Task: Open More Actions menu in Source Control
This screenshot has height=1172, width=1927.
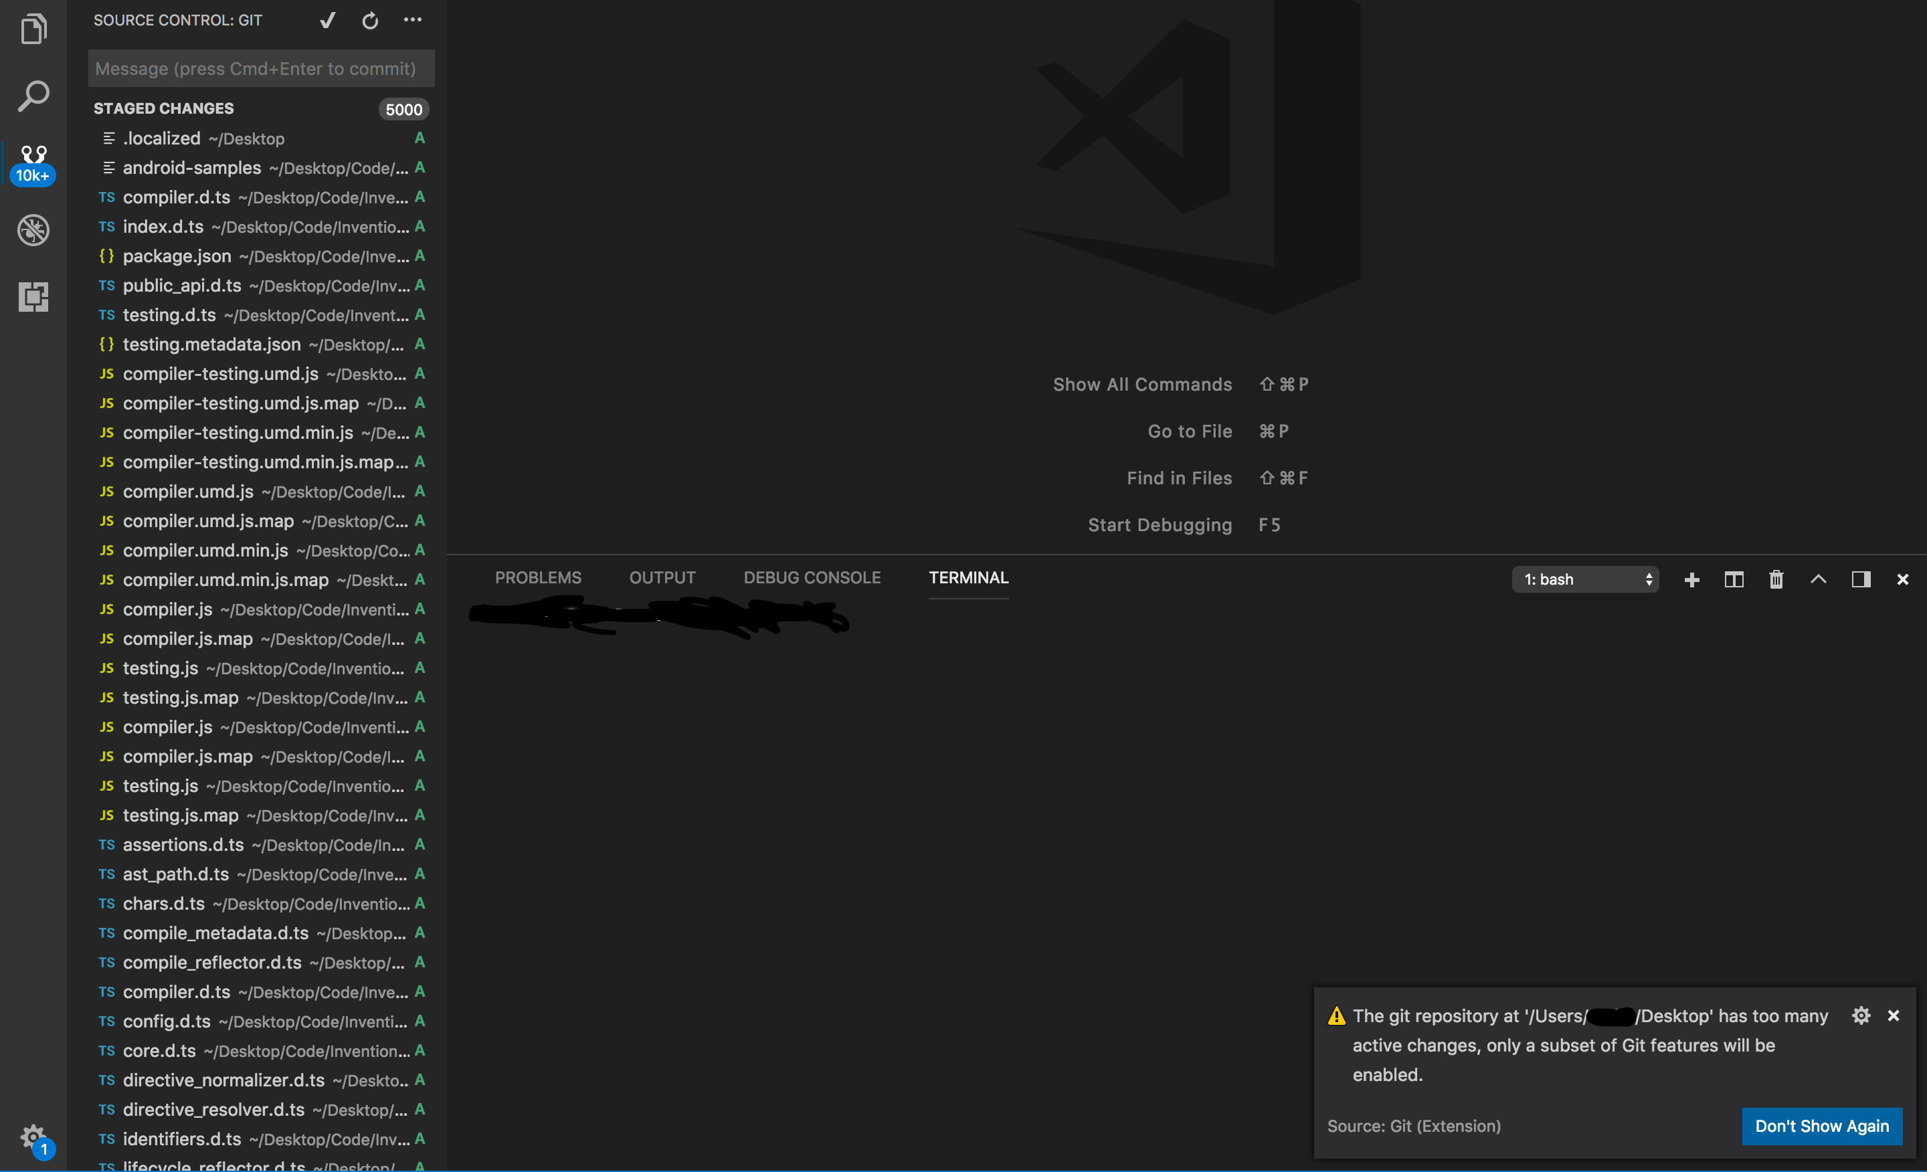Action: tap(413, 20)
